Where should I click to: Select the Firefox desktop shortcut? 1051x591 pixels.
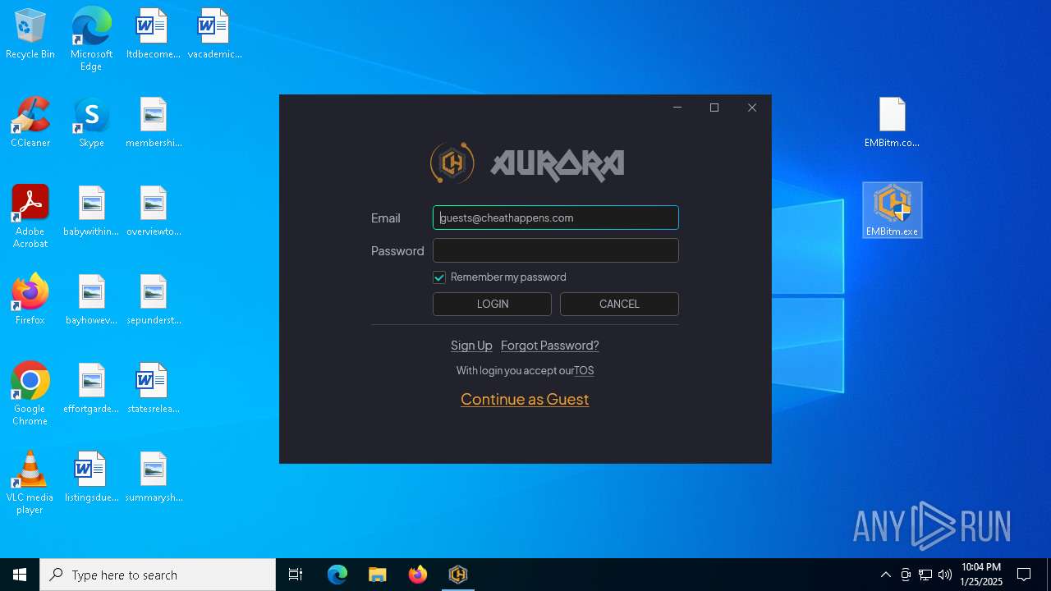[30, 300]
